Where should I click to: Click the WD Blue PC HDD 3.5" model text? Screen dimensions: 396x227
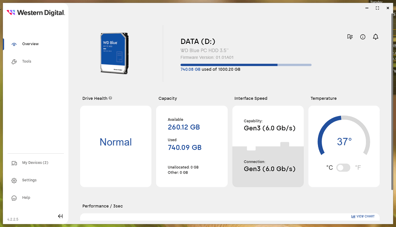tap(204, 50)
